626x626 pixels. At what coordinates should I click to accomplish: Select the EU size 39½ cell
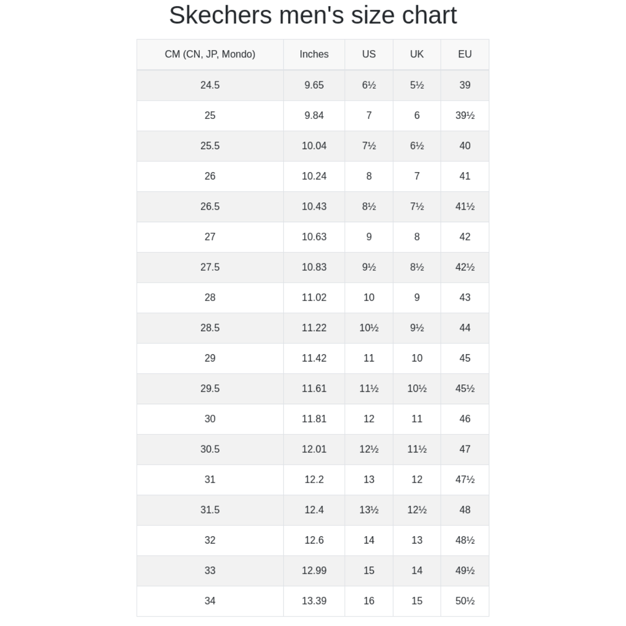465,115
